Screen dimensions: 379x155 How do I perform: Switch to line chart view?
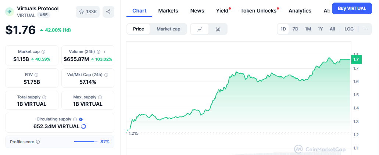tap(199, 29)
